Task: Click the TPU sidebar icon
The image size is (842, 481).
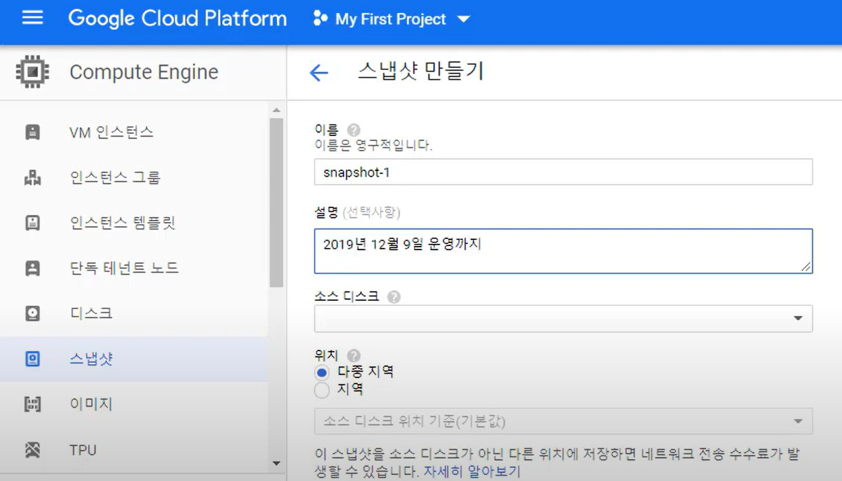Action: click(x=32, y=450)
